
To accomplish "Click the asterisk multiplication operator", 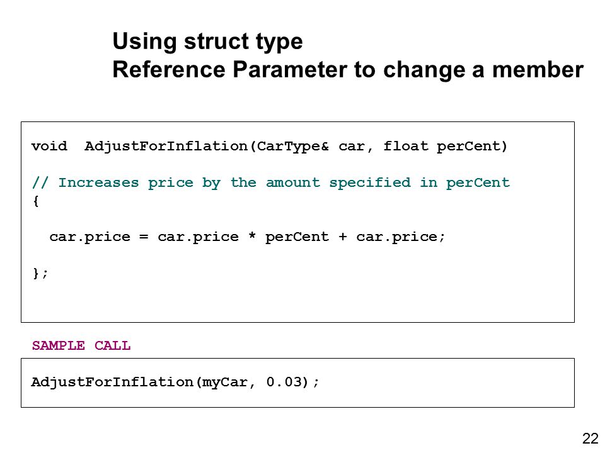I will point(252,235).
